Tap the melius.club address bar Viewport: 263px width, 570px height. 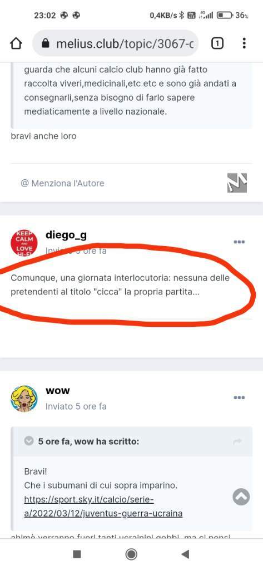click(x=116, y=44)
